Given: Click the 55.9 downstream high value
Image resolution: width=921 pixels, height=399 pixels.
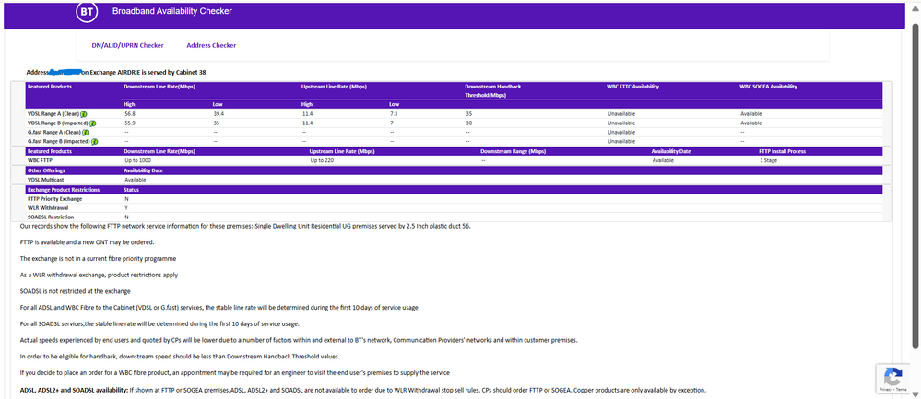Looking at the screenshot, I should tap(130, 123).
